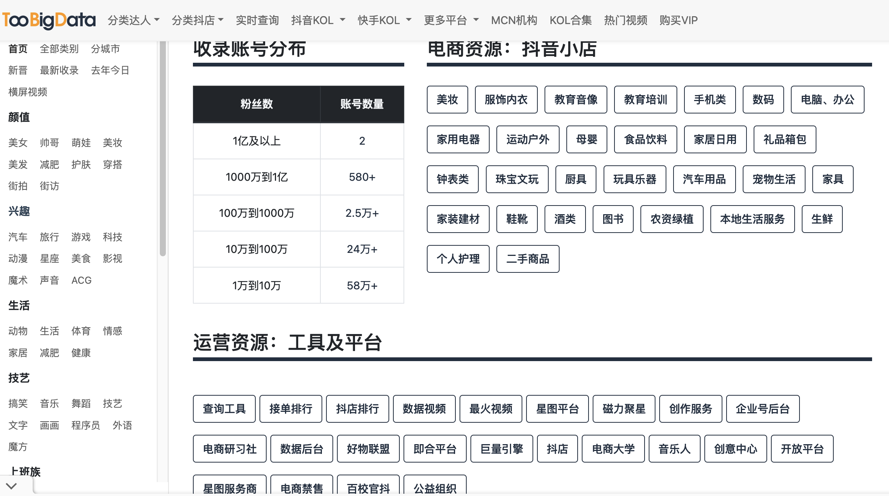The width and height of the screenshot is (889, 496).
Task: Open the 星图平台 button
Action: [x=557, y=409]
